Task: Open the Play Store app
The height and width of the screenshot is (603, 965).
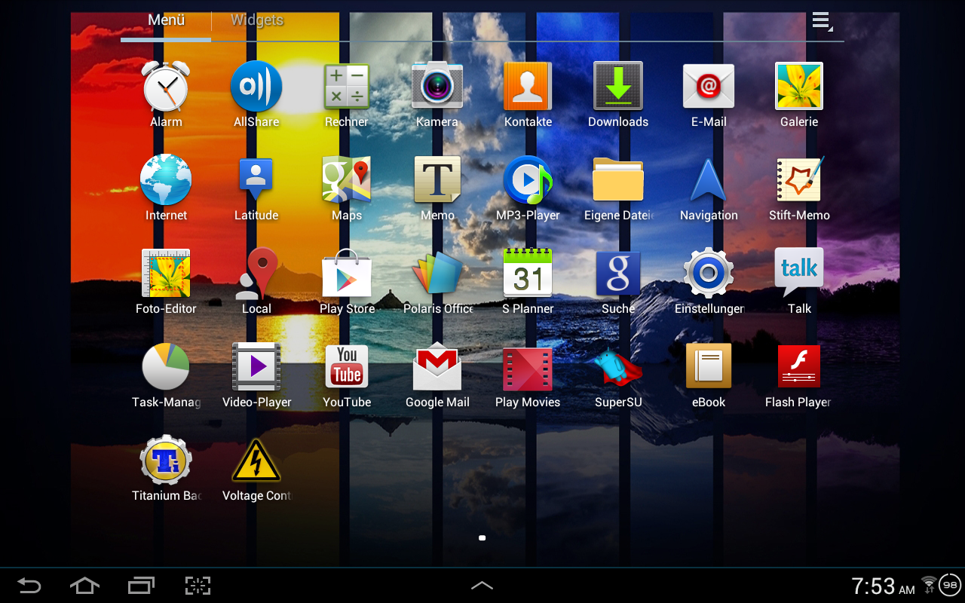Action: tap(347, 274)
